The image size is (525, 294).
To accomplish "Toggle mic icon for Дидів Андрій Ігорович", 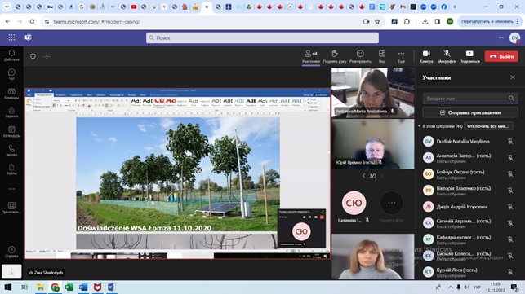I will (510, 207).
